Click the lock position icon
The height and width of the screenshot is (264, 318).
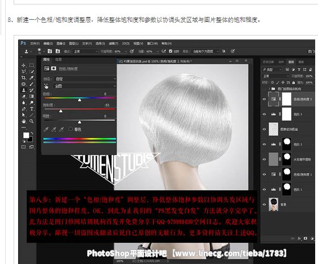click(x=283, y=82)
